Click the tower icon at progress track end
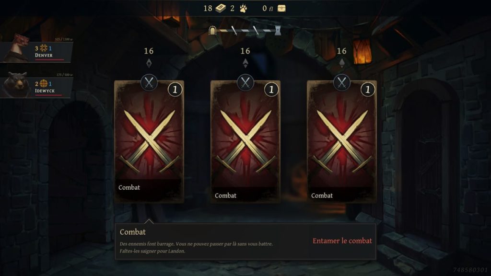Viewport: 491px width, 276px height. pos(278,30)
